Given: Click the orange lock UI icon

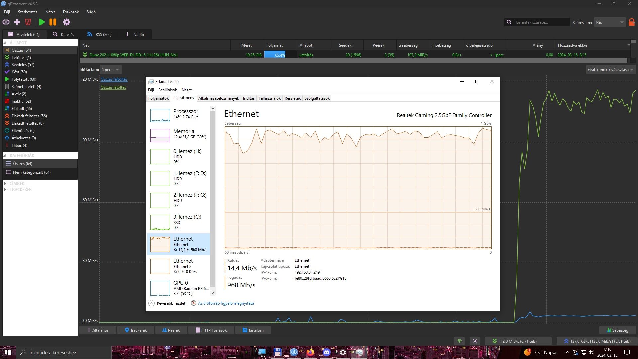Looking at the screenshot, I should point(632,22).
